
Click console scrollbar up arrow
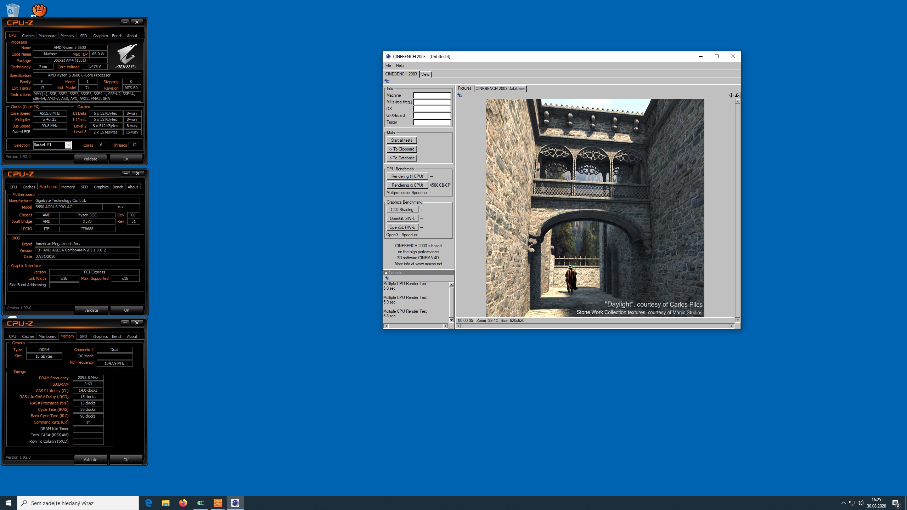coord(451,285)
